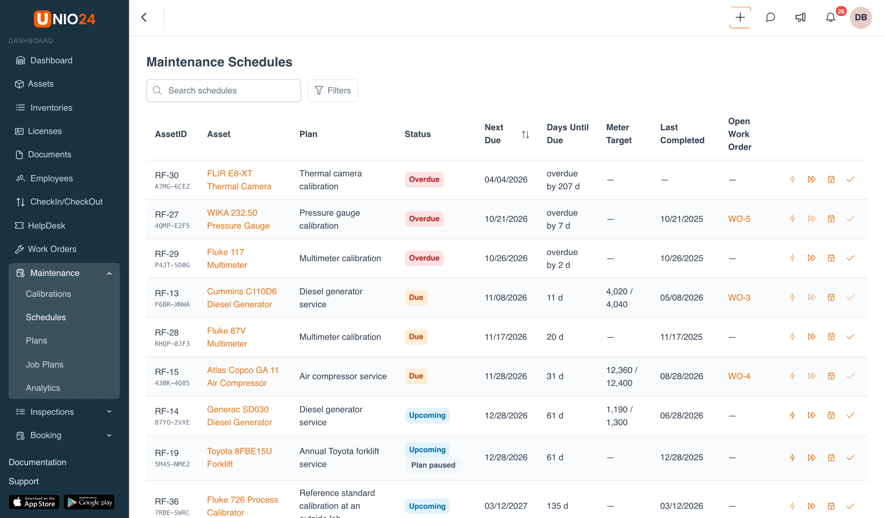The width and height of the screenshot is (885, 518).
Task: Open the Cummins C110D6 Diesel Generator link
Action: click(x=242, y=298)
